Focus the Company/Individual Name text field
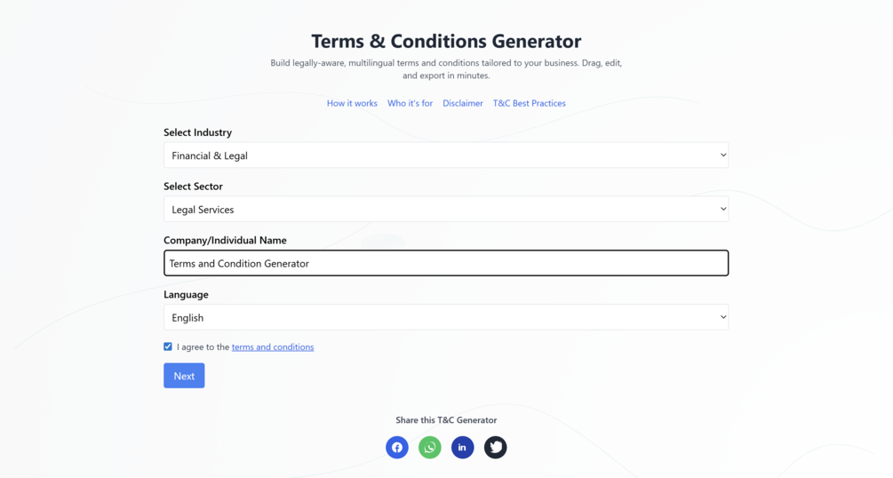The image size is (893, 478). [x=445, y=263]
